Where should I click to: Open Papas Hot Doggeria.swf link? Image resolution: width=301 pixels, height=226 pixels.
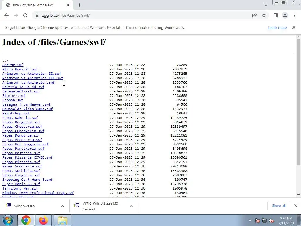click(25, 144)
